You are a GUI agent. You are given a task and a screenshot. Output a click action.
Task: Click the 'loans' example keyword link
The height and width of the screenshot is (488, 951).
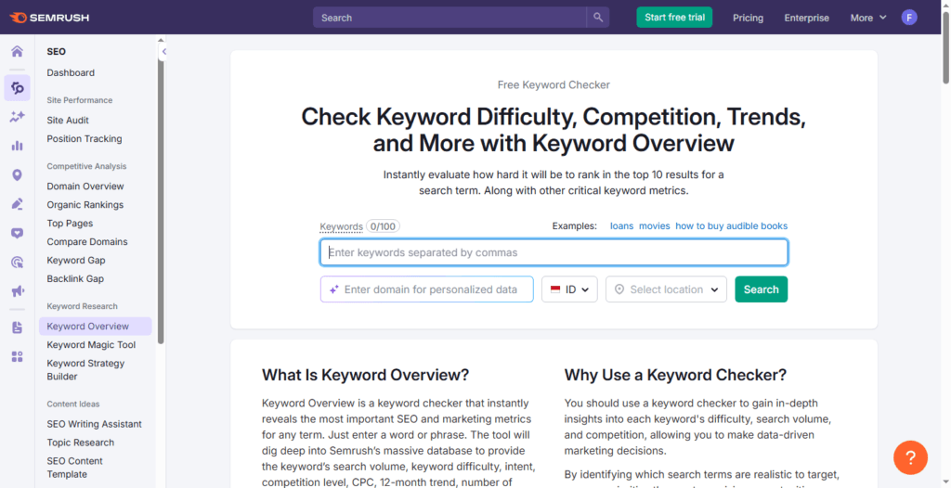(620, 226)
